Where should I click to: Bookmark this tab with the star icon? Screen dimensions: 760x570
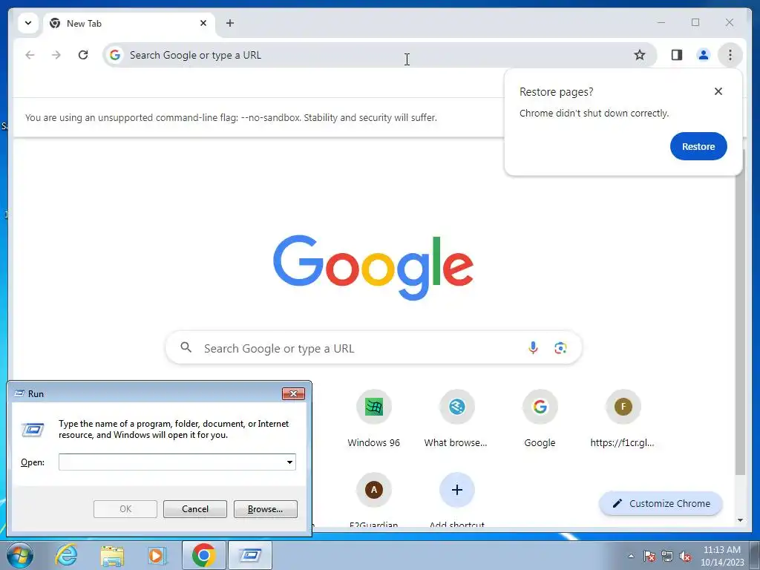point(640,55)
